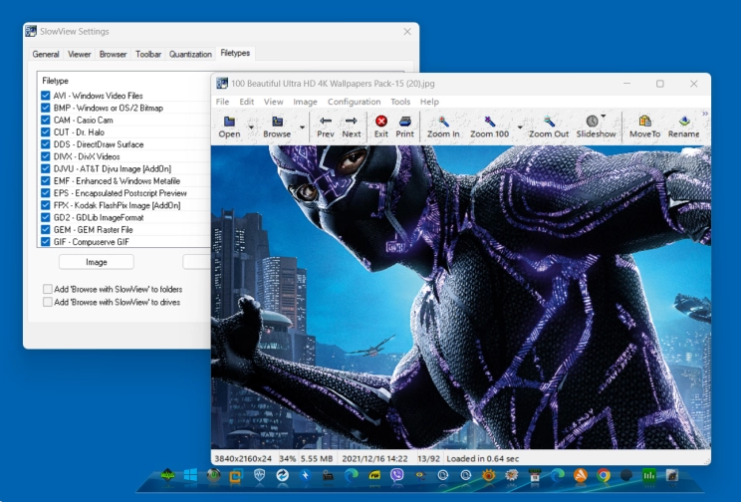
Task: Click the Browse toolbar icon
Action: (278, 122)
